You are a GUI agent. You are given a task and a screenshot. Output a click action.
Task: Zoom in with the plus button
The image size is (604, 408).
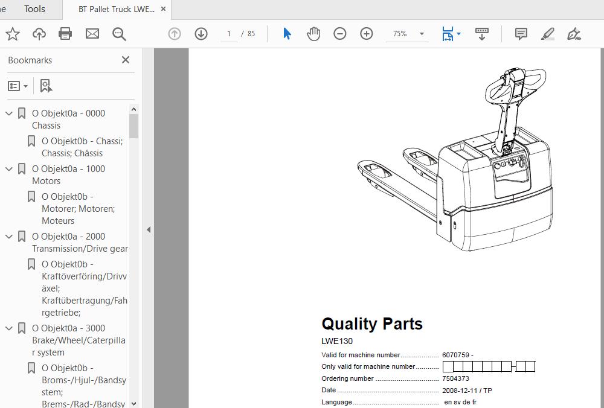click(x=367, y=34)
